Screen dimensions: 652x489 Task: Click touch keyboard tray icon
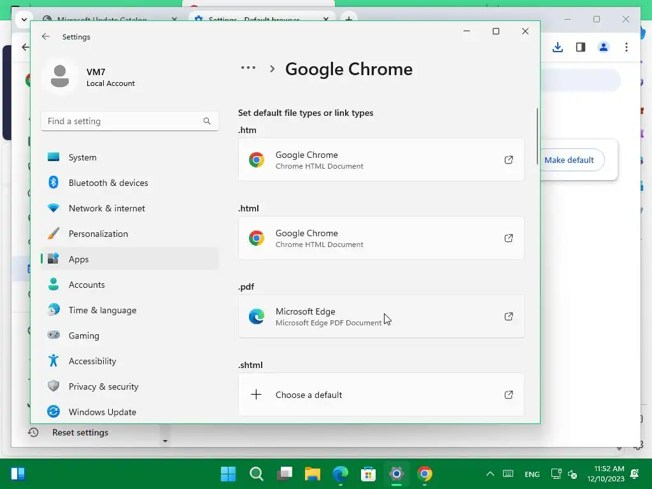508,474
